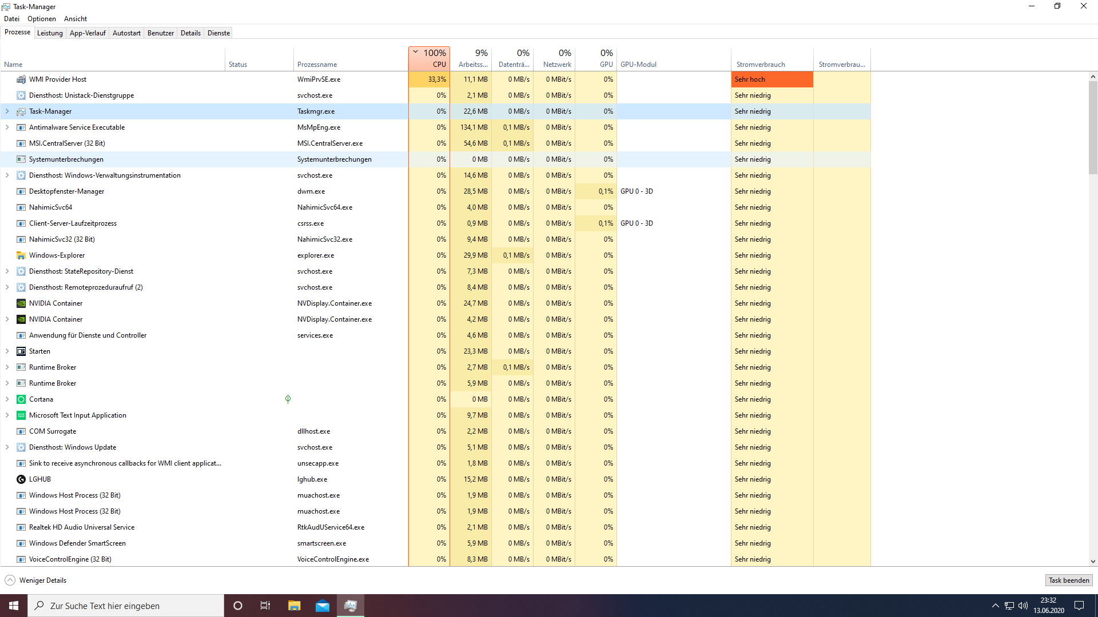This screenshot has height=617, width=1098.
Task: Open the Optionen menu
Action: [42, 19]
